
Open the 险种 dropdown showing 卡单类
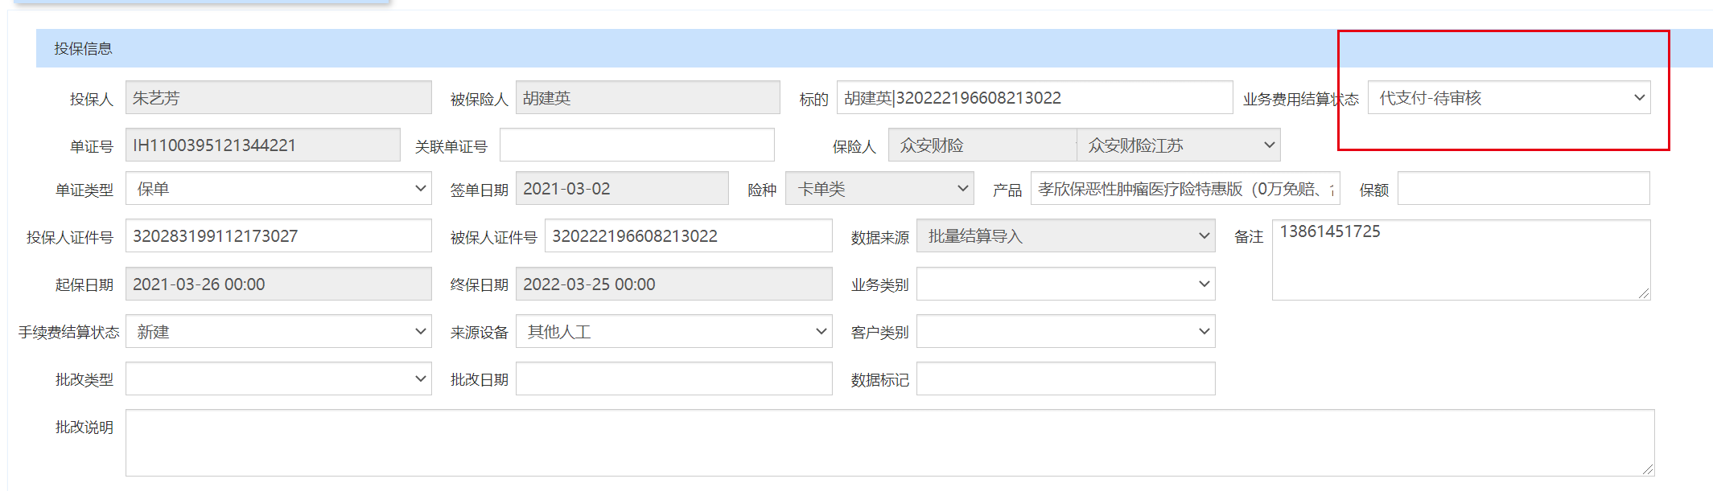pyautogui.click(x=879, y=189)
